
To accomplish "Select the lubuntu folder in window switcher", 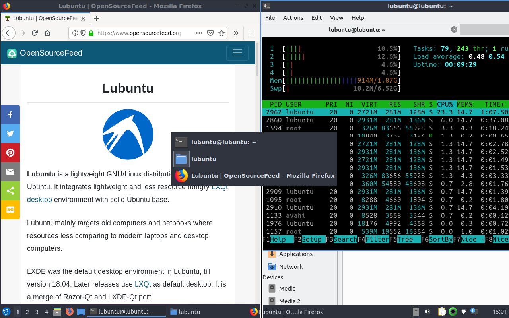I will [204, 159].
